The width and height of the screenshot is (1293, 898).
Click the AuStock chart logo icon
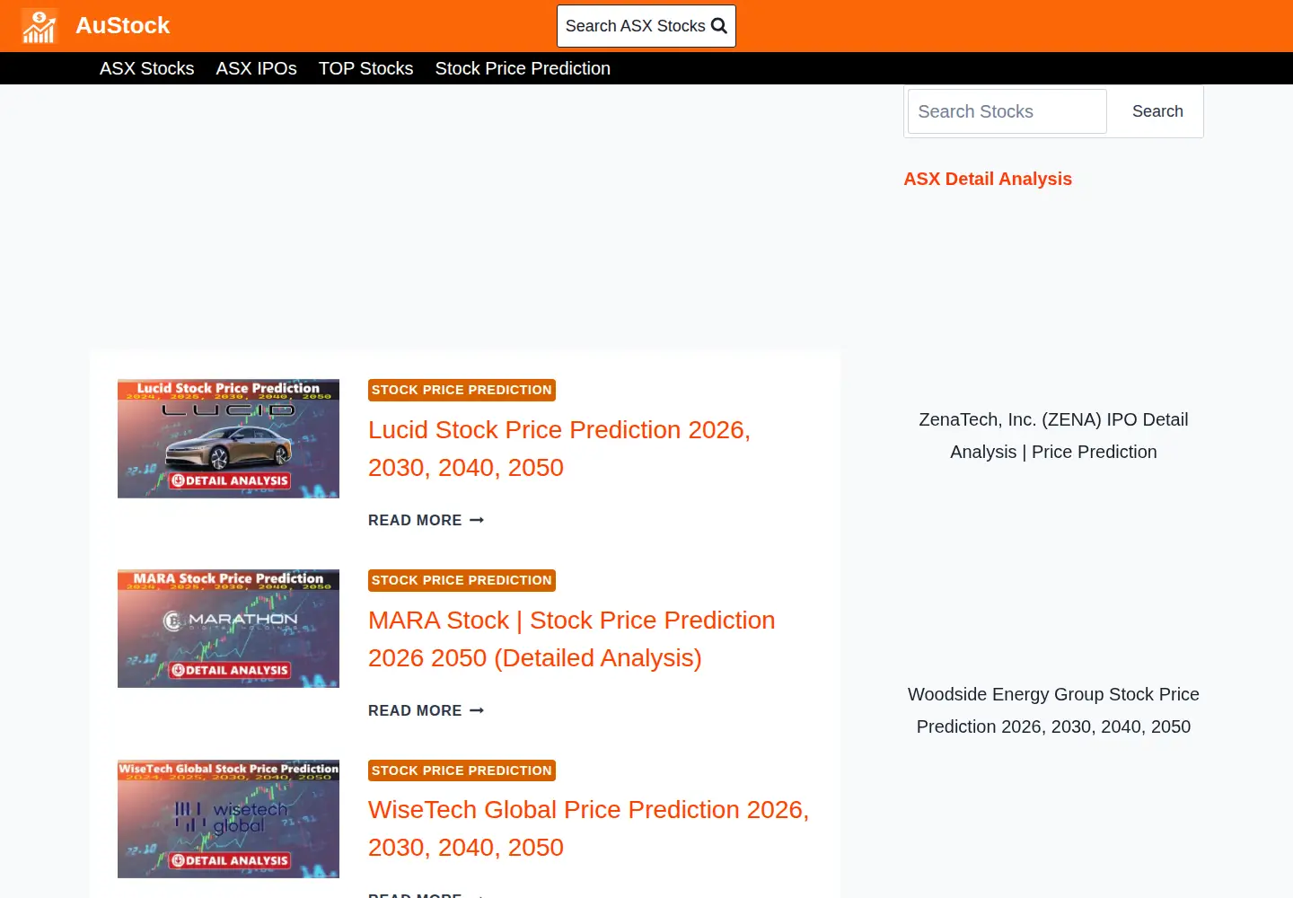point(40,26)
